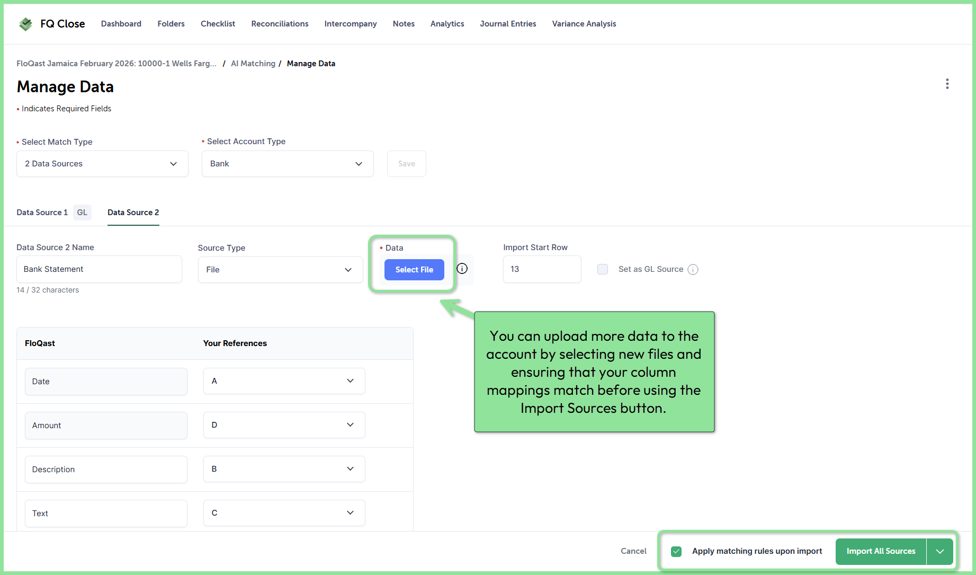The width and height of the screenshot is (976, 575).
Task: Open the FloQast Jamaica February 2026 breadcrumb
Action: tap(117, 64)
